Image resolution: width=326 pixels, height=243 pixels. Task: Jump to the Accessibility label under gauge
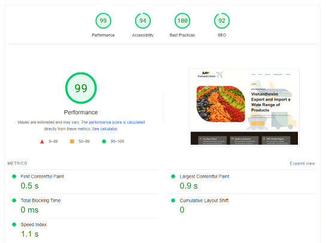coord(143,35)
